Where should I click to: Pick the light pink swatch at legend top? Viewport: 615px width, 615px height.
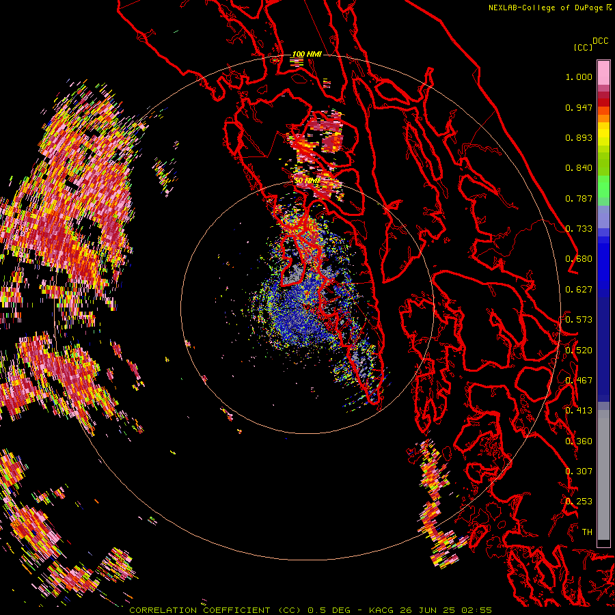coord(603,72)
